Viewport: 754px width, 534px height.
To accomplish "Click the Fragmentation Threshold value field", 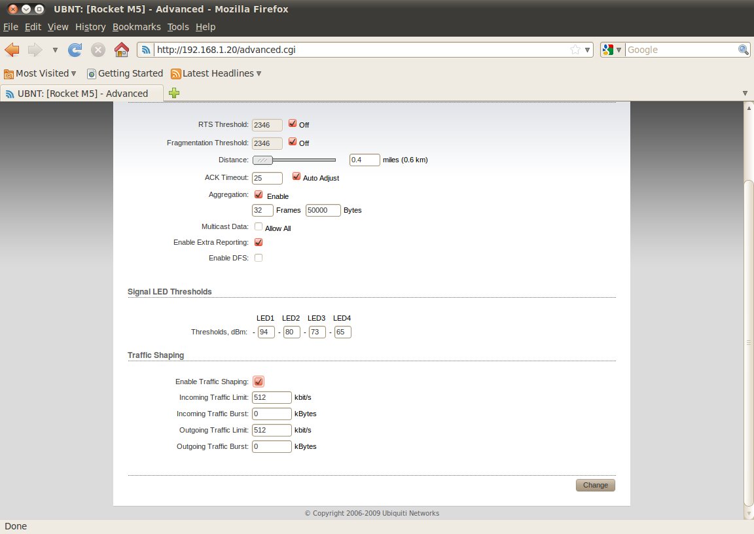I will 267,143.
